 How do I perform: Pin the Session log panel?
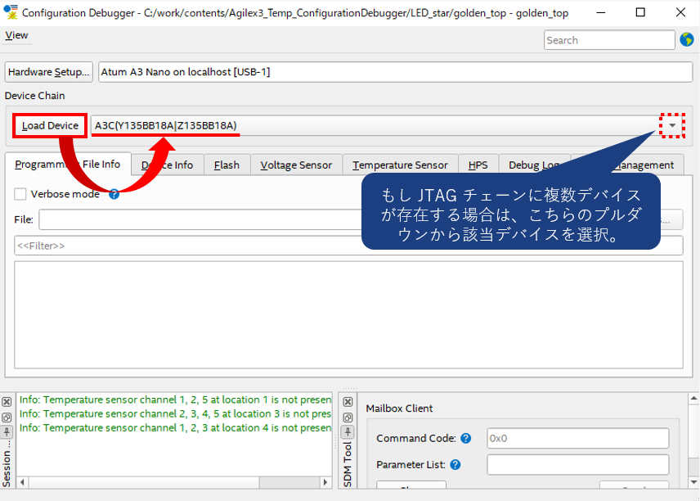[7, 431]
